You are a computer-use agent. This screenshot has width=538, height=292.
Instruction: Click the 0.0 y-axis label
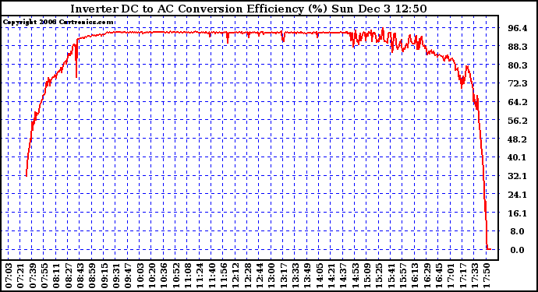[518, 250]
